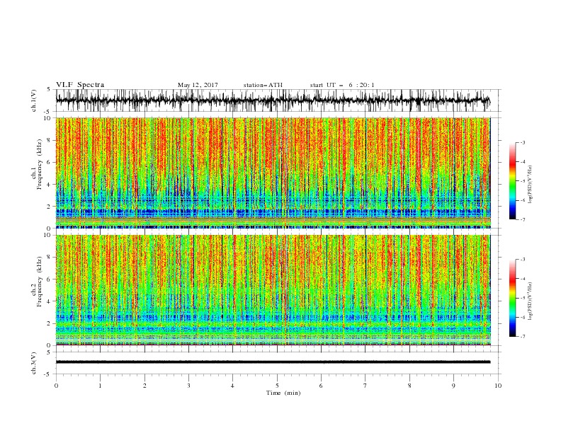Select the 'ch.1 Frequency (kHz)' axis label
Viewport: 561px width, 433px height.
point(37,165)
